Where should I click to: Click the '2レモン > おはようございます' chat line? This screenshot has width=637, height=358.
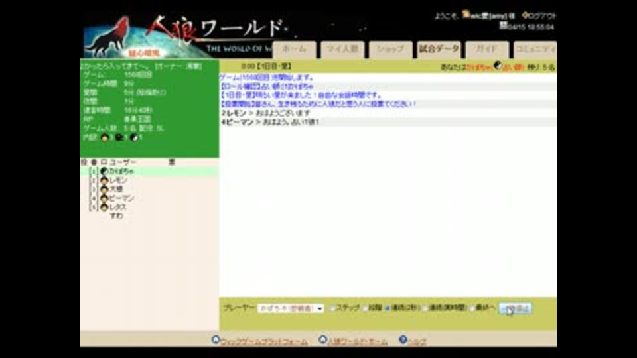pyautogui.click(x=265, y=113)
